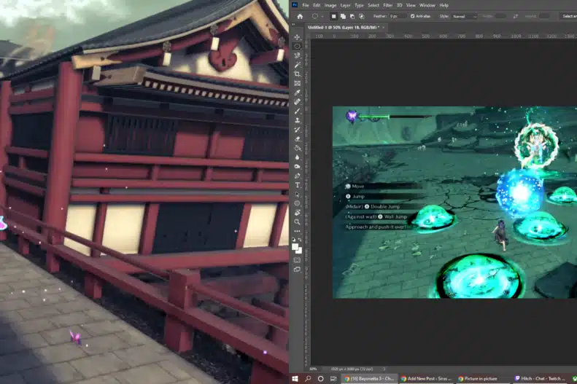
Task: Switch to New selection mode
Action: tap(334, 15)
